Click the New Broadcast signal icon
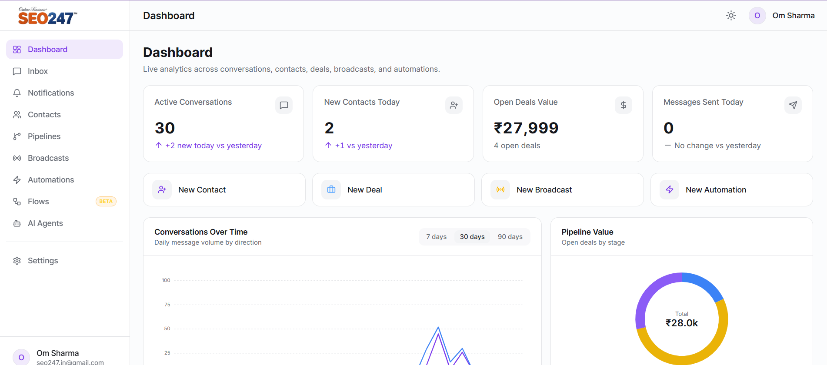The image size is (827, 365). coord(500,190)
